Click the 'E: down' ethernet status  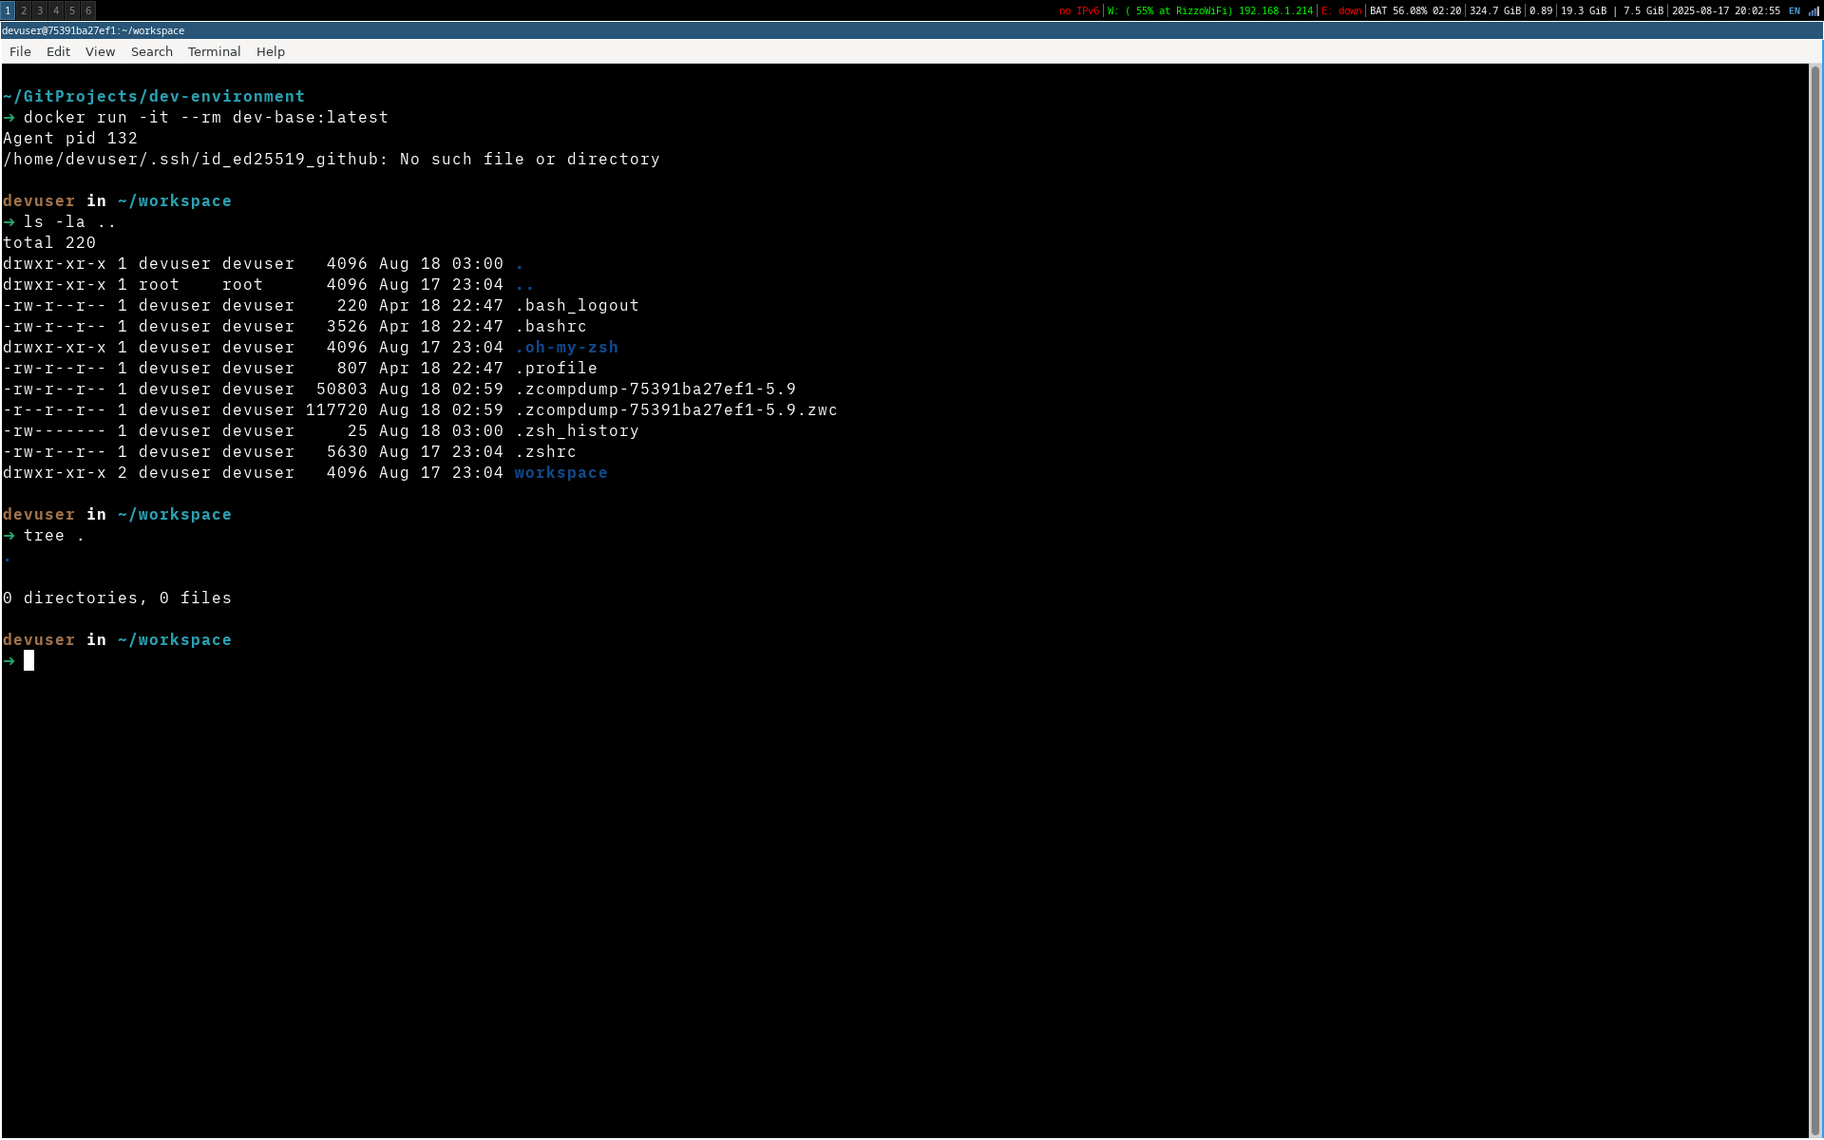[1341, 10]
